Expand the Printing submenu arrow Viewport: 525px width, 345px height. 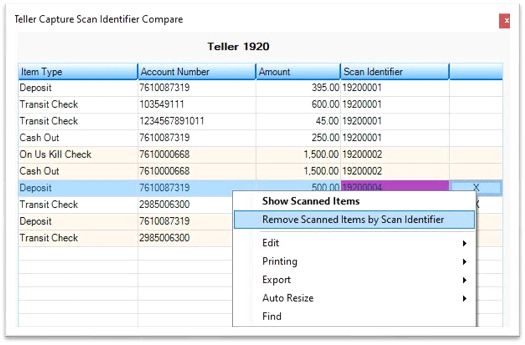point(464,262)
